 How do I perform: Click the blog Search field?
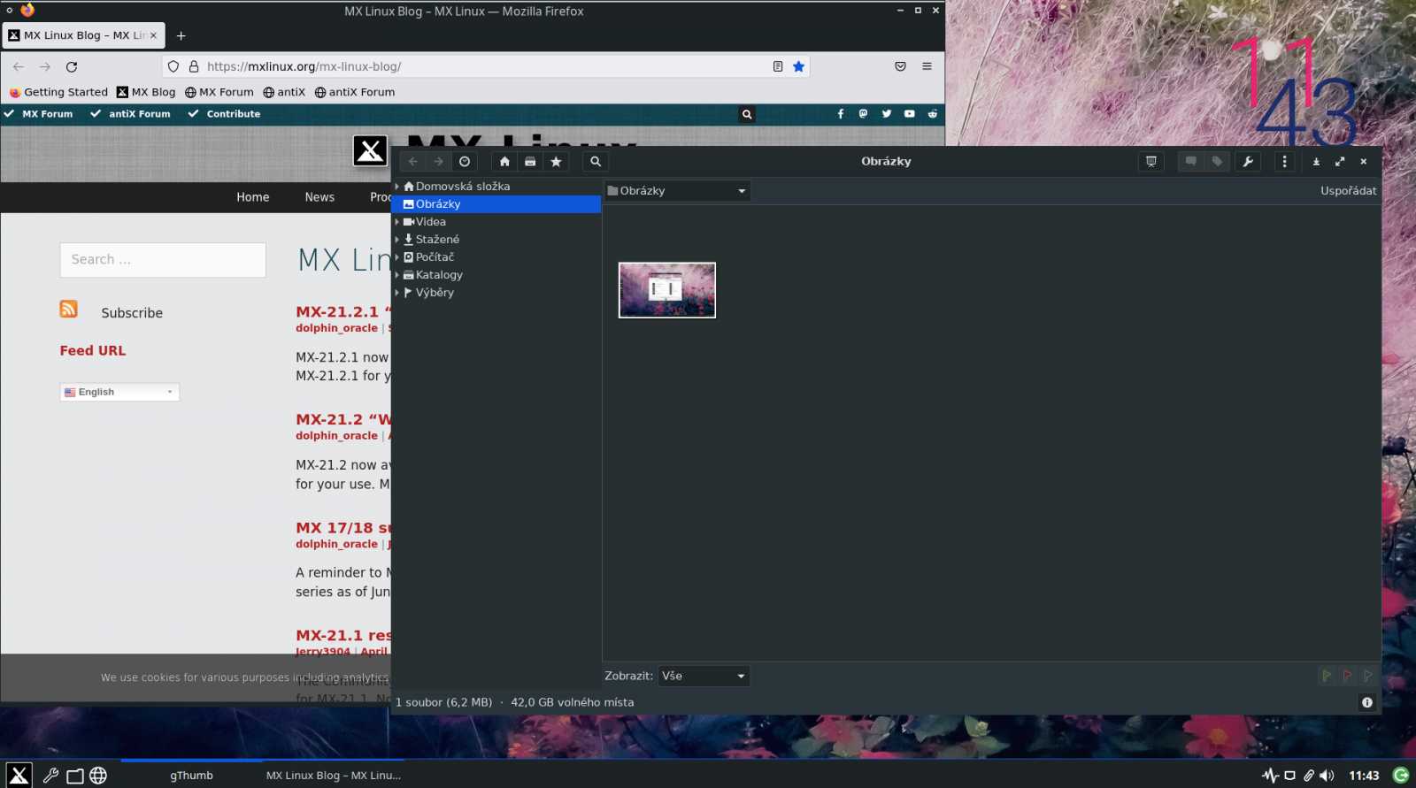tap(163, 260)
